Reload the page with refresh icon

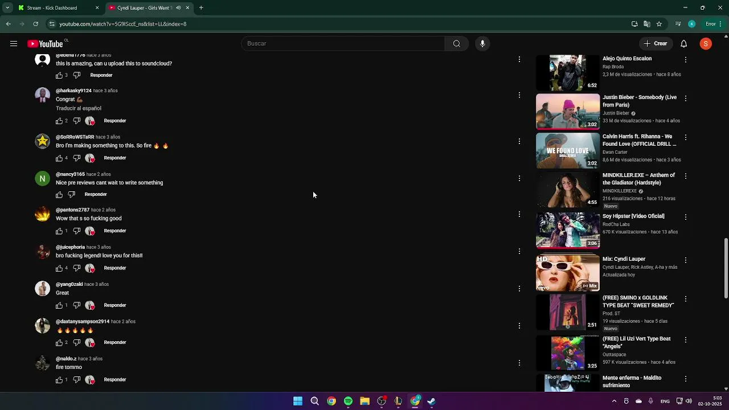coord(35,24)
